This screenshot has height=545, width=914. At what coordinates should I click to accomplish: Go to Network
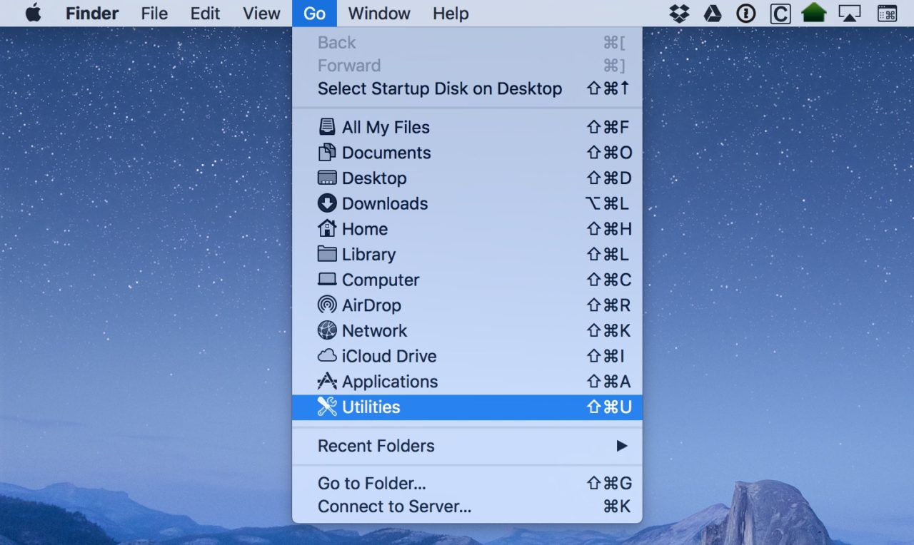(467, 331)
